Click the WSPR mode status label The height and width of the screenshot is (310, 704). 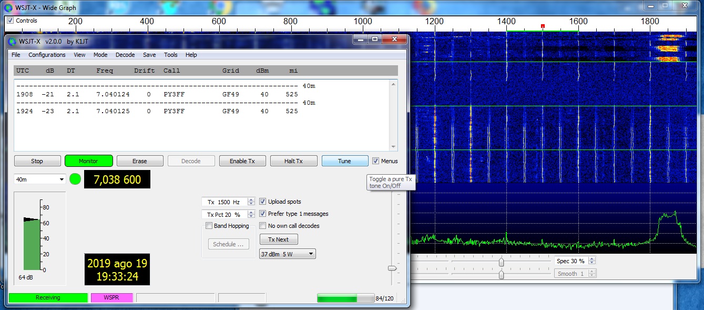click(x=111, y=298)
